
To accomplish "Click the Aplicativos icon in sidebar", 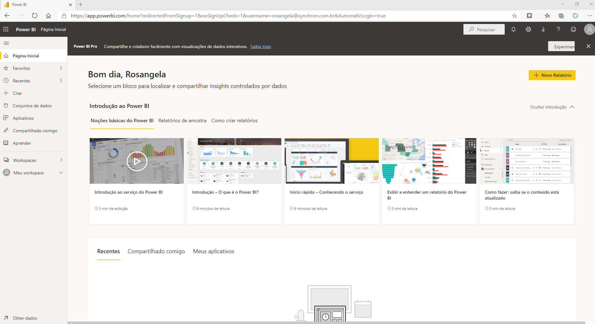I will point(6,118).
